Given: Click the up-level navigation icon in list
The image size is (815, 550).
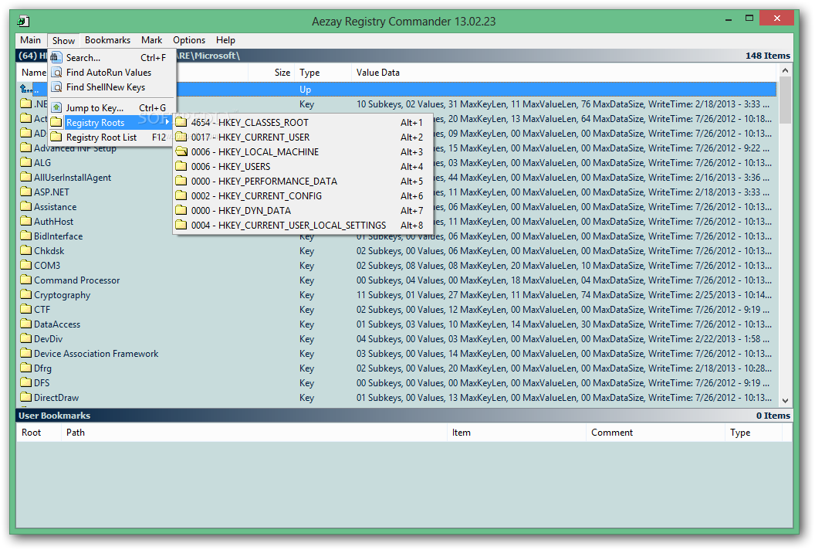Looking at the screenshot, I should tap(25, 89).
